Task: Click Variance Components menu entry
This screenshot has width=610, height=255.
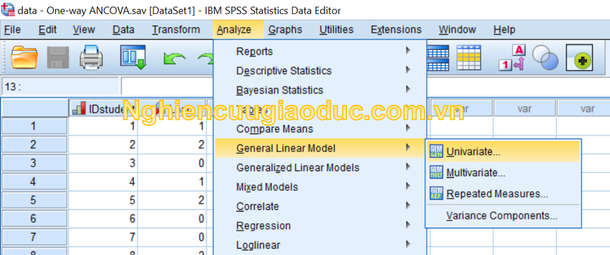Action: click(501, 216)
